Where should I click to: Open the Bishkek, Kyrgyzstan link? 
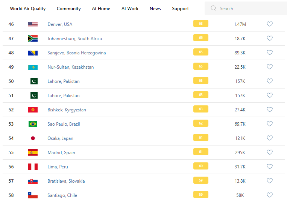(x=67, y=110)
